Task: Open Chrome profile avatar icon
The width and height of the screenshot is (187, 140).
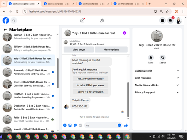Action: pos(177,12)
